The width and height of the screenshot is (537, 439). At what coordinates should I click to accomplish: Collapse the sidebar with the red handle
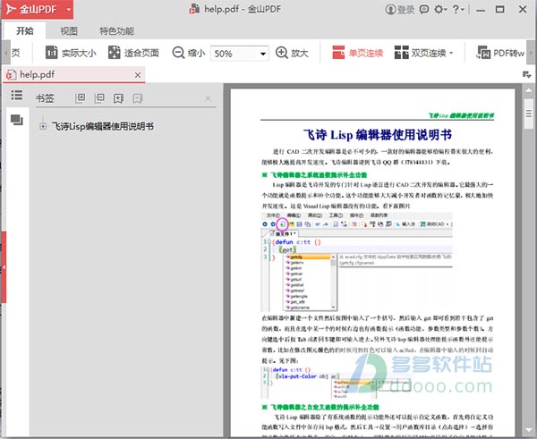tap(3, 266)
